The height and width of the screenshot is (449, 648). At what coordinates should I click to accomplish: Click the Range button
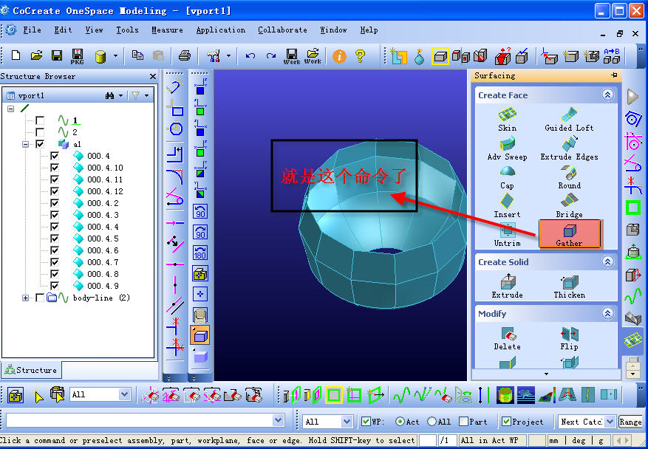(630, 422)
